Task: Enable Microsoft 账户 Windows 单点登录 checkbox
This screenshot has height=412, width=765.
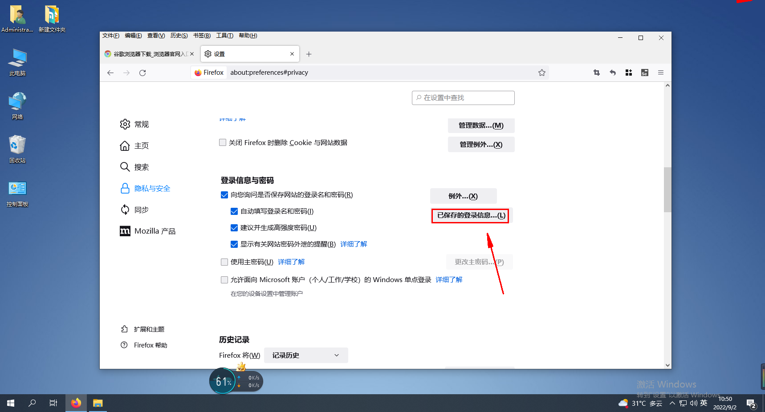Action: [x=224, y=280]
